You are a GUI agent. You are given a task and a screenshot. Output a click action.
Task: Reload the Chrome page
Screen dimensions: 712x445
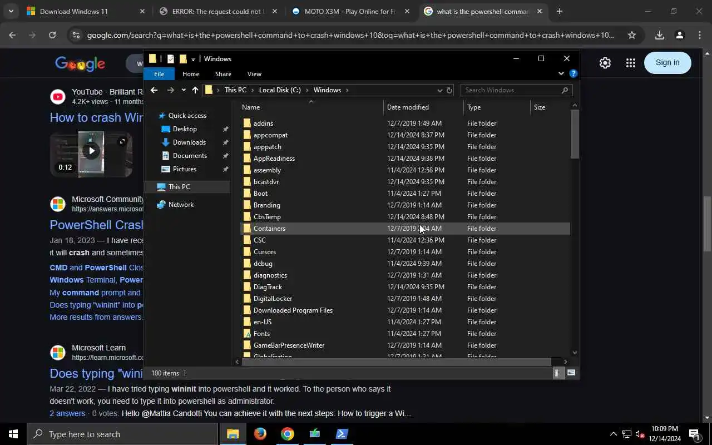52,35
